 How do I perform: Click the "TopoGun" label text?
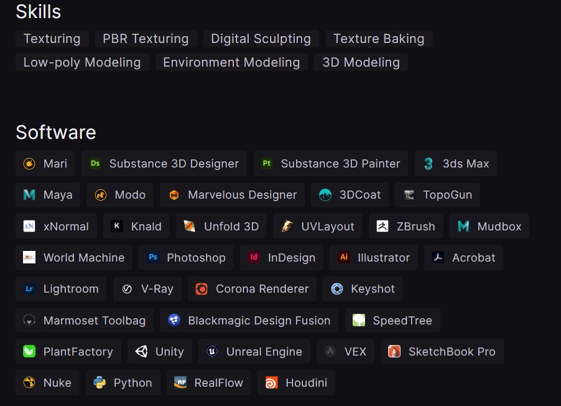tap(448, 196)
